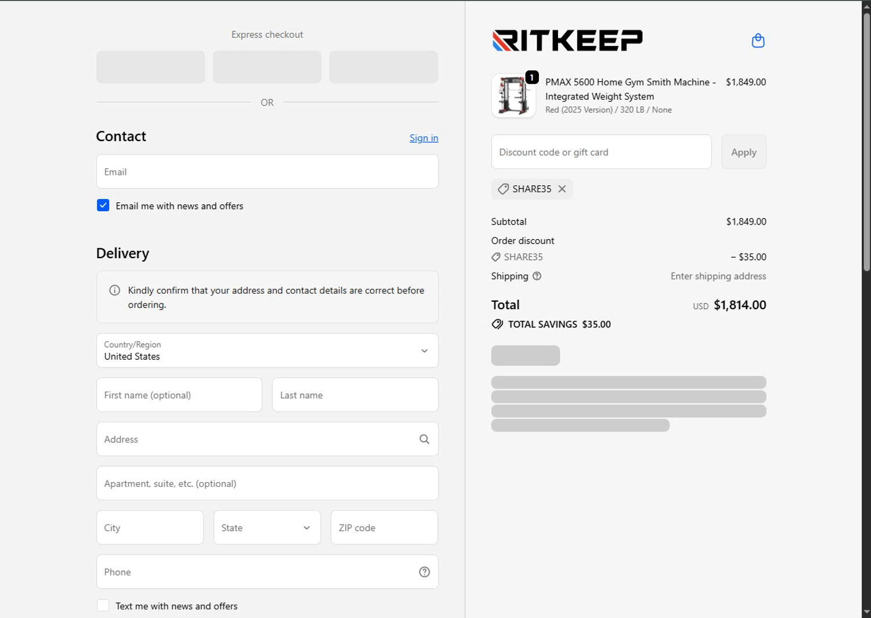Viewport: 871px width, 618px height.
Task: Focus the First name field
Action: 179,395
